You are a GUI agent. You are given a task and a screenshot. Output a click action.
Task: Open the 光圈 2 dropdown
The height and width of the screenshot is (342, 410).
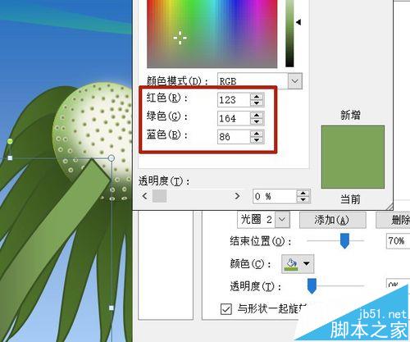(282, 220)
